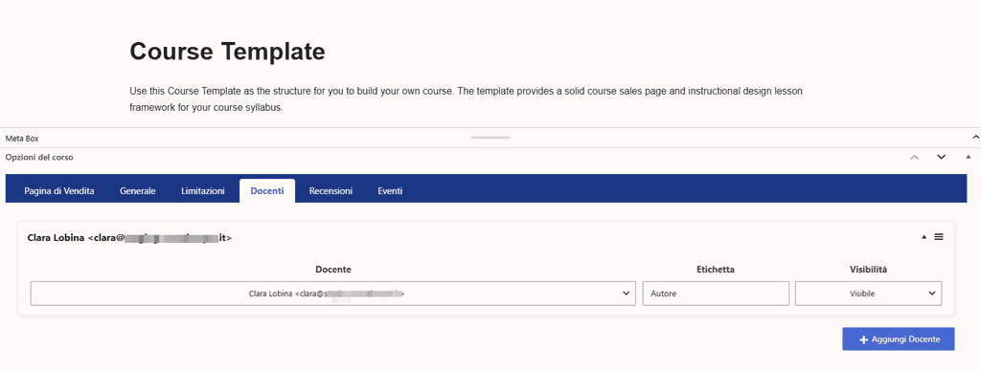The height and width of the screenshot is (370, 981).
Task: Open the Generale tab
Action: (138, 191)
